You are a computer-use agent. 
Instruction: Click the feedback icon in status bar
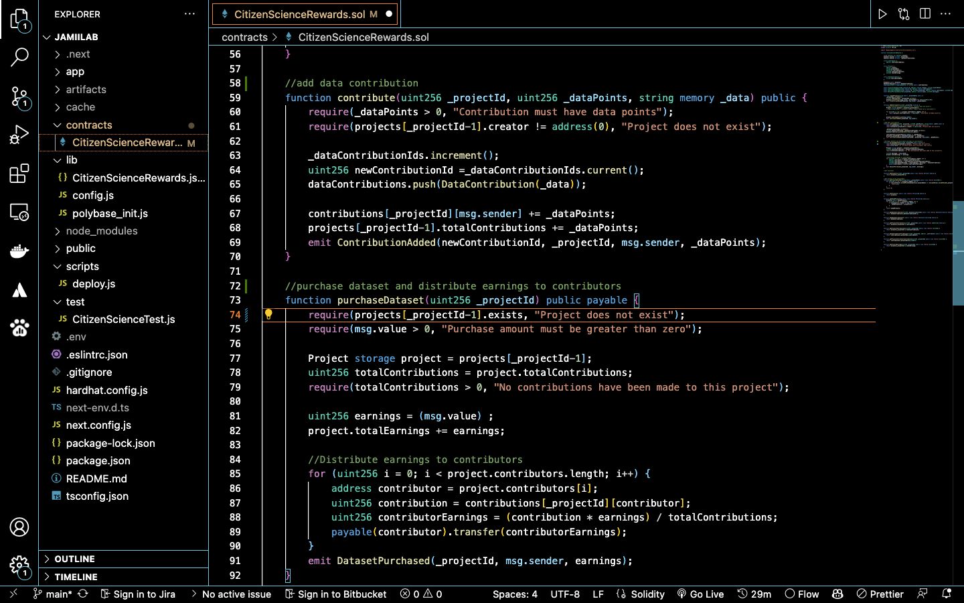[922, 594]
